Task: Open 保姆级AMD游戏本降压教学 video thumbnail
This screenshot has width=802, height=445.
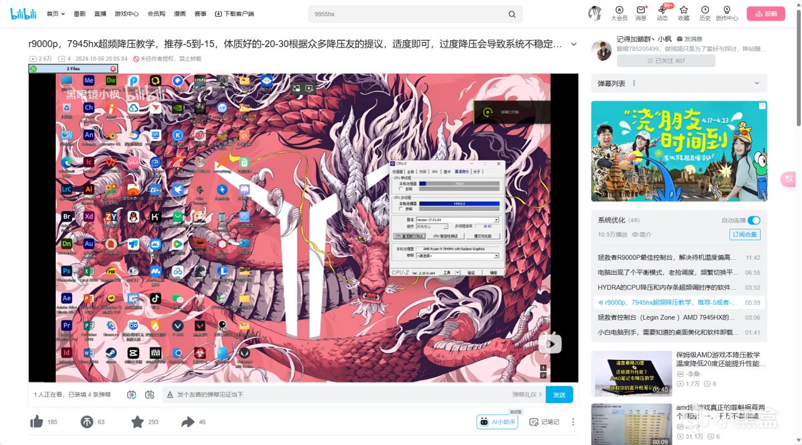Action: click(632, 374)
